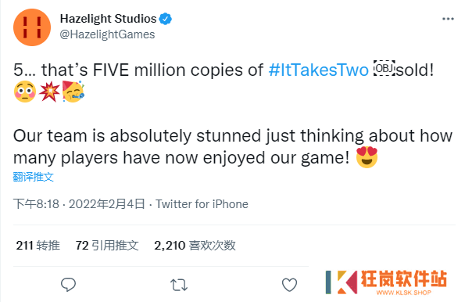Viewport: 465px width, 302px height.
Task: Open the tweet timestamp 下午8:18 2022年2月4日
Action: pos(79,204)
